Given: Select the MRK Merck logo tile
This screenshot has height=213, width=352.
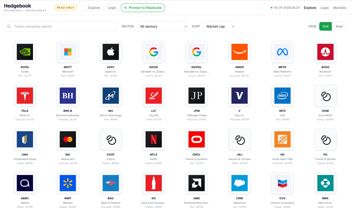Looking at the screenshot, I should pos(325,183).
